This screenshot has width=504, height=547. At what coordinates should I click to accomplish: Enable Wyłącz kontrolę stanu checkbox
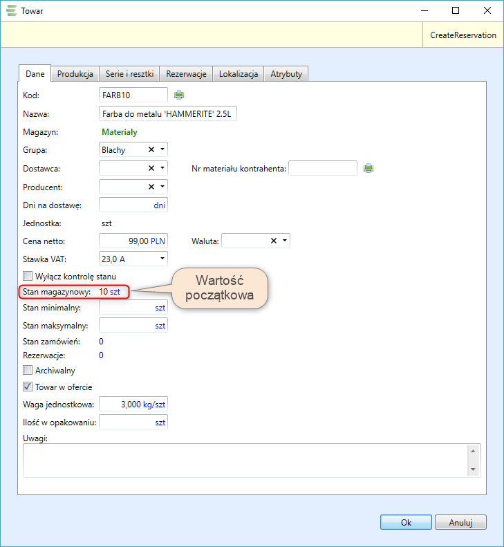tap(28, 276)
